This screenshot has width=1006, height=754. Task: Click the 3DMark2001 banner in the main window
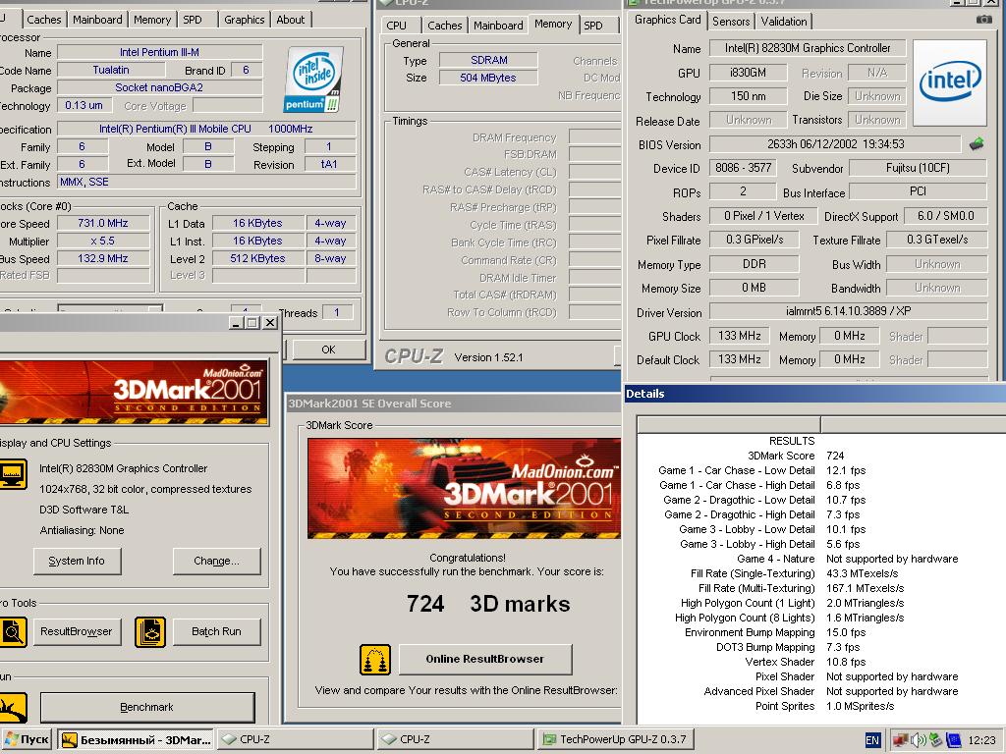coord(134,393)
